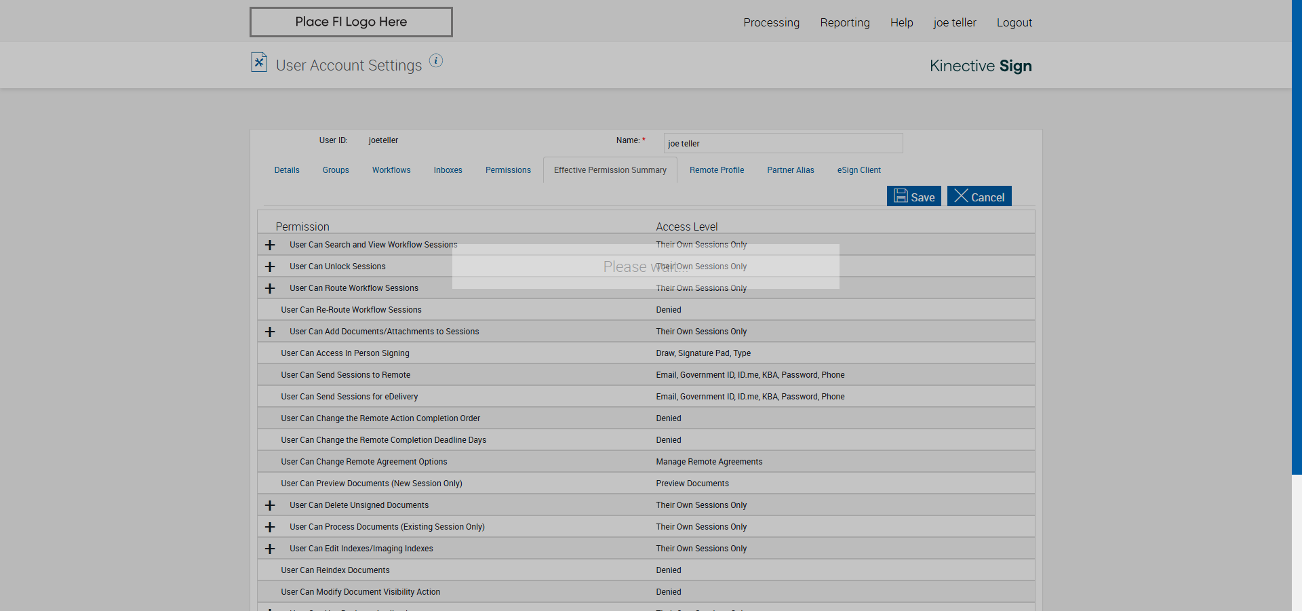This screenshot has height=611, width=1302.
Task: Switch to the Permissions tab
Action: click(x=508, y=170)
